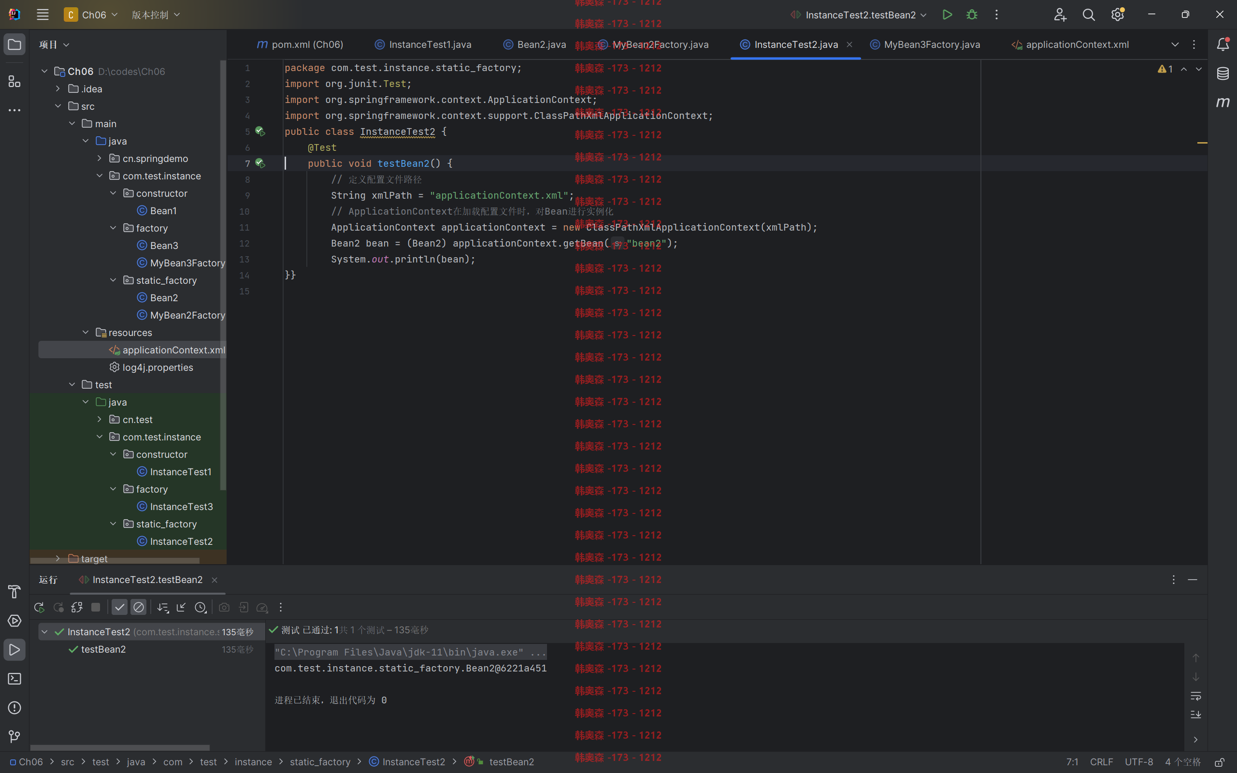This screenshot has width=1237, height=773.
Task: Click the 7:1 cursor position indicator
Action: (x=1072, y=762)
